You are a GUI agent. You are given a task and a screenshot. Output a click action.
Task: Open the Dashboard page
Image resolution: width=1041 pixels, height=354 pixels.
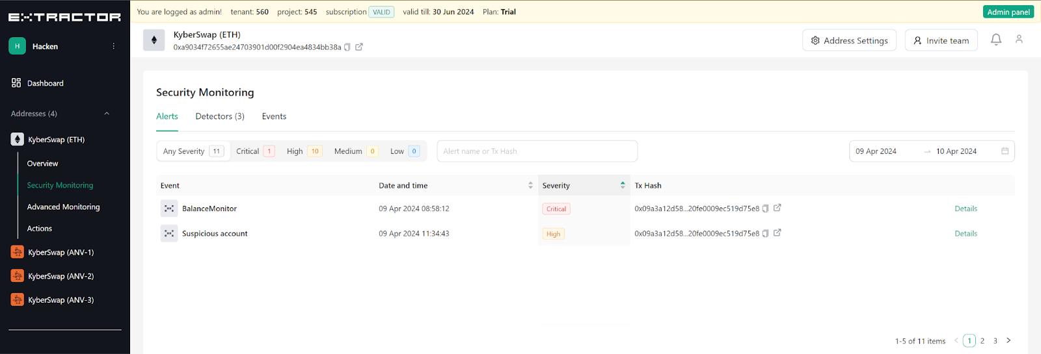tap(46, 83)
